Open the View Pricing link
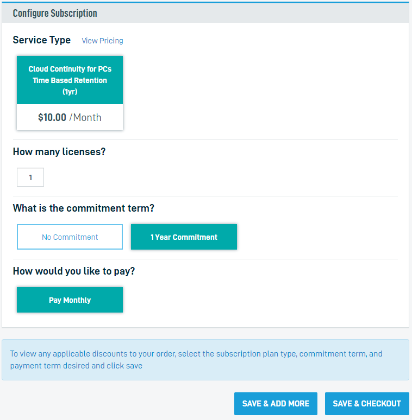This screenshot has height=420, width=412. click(x=102, y=41)
